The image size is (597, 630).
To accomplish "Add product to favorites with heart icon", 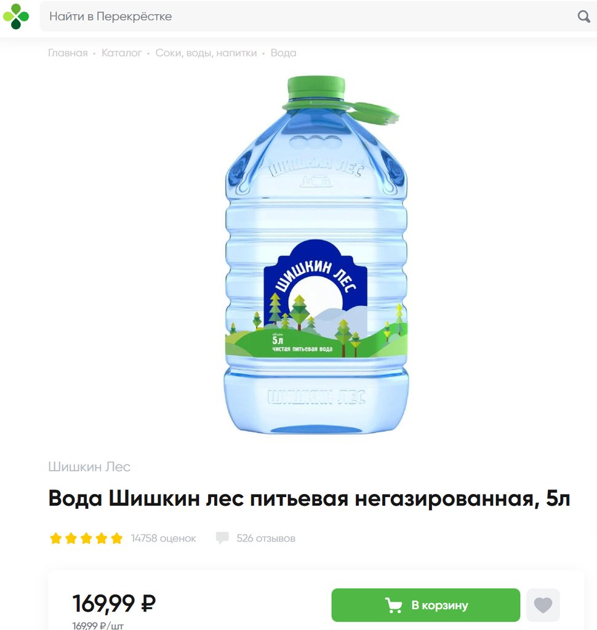I will click(543, 605).
